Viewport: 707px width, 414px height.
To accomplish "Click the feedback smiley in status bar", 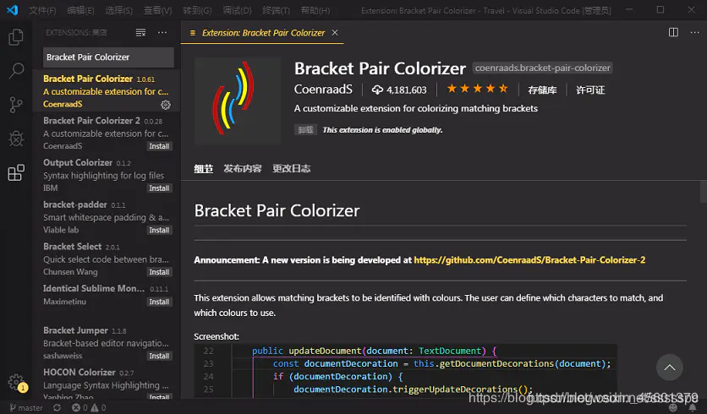I will pos(673,408).
